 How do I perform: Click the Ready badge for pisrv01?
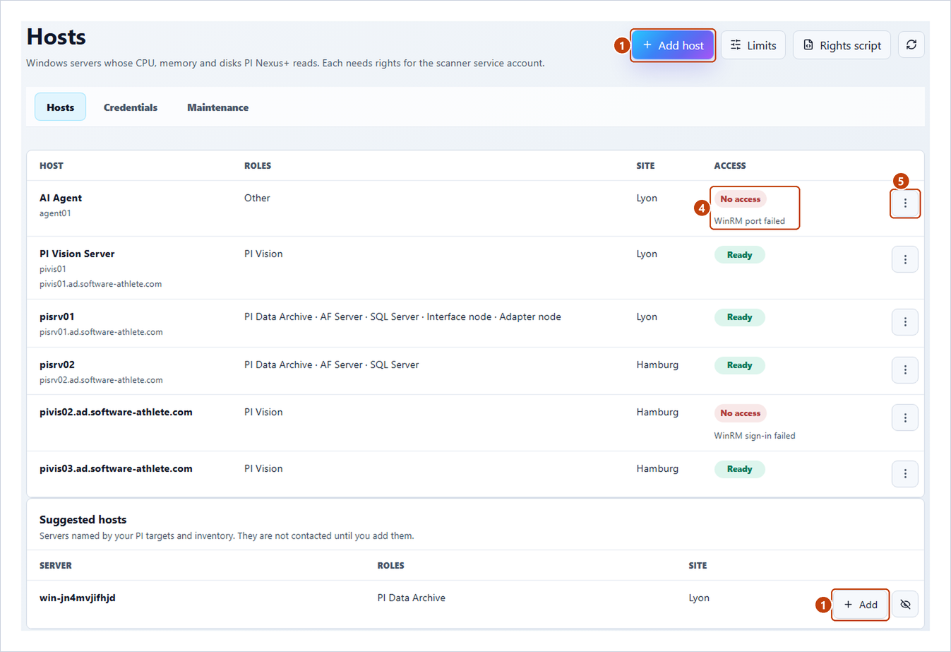tap(739, 317)
